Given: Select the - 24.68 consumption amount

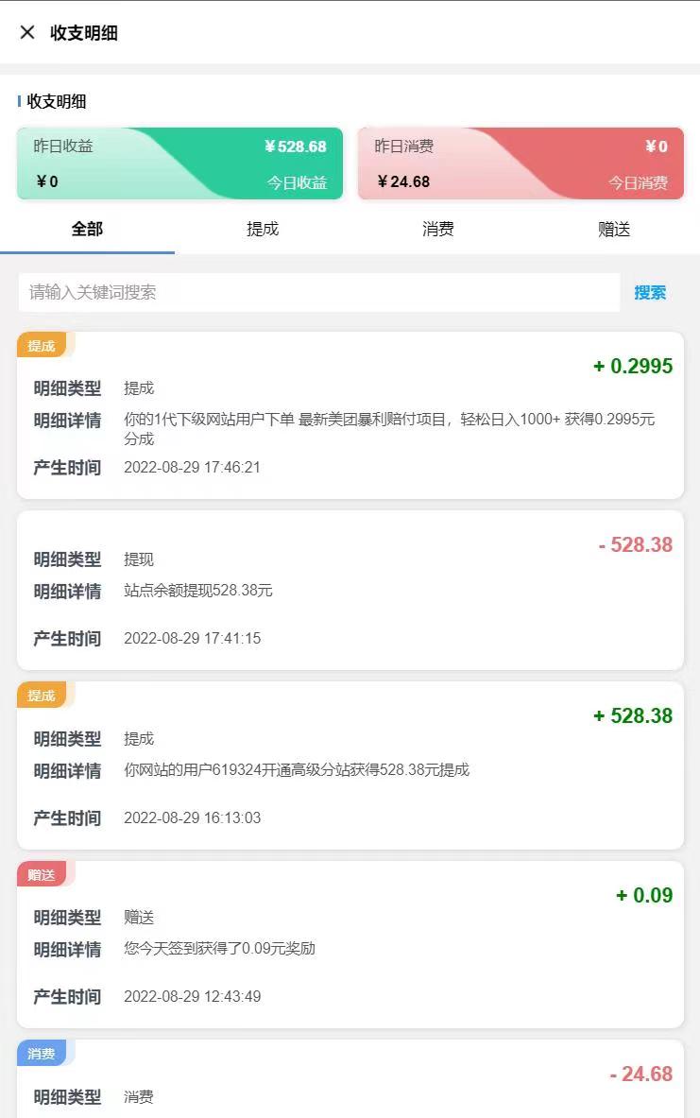Looking at the screenshot, I should [640, 1075].
